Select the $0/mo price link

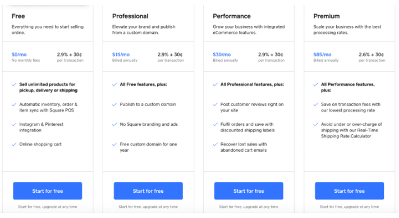(19, 54)
